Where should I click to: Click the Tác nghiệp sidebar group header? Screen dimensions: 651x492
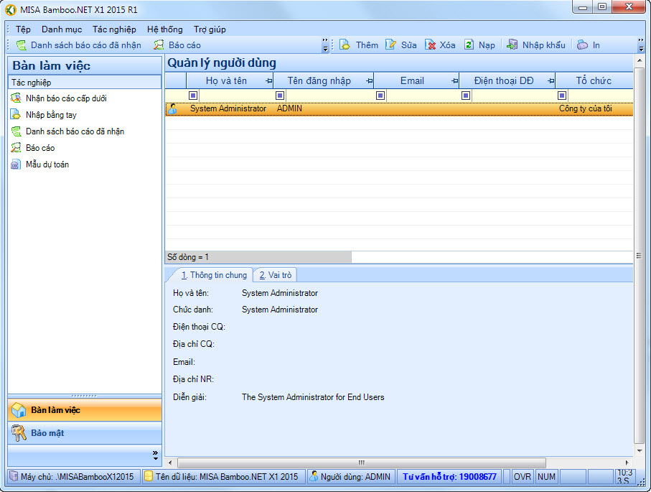pos(85,83)
